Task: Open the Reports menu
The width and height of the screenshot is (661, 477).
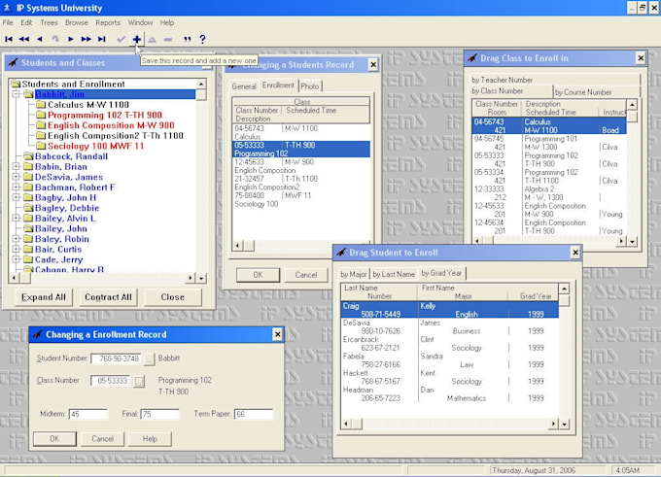Action: 108,22
